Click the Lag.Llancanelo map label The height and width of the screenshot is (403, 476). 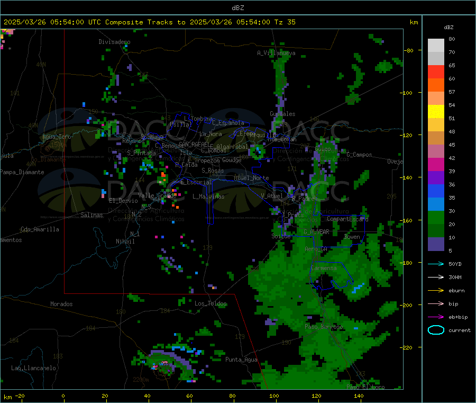pyautogui.click(x=34, y=368)
